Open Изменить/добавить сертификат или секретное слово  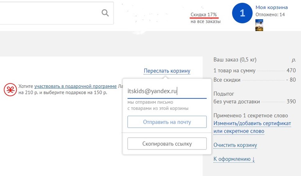coord(252,127)
